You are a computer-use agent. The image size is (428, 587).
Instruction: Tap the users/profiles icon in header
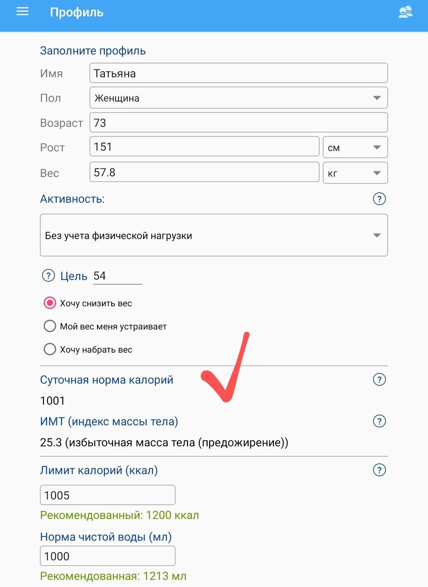tap(405, 12)
